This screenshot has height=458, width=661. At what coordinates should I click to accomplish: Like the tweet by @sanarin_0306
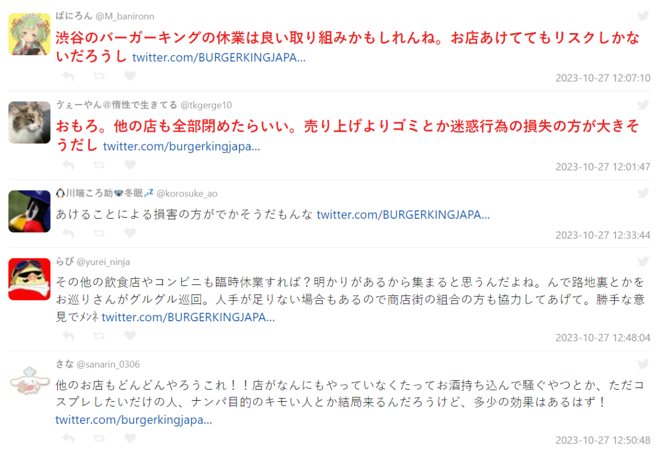click(130, 438)
